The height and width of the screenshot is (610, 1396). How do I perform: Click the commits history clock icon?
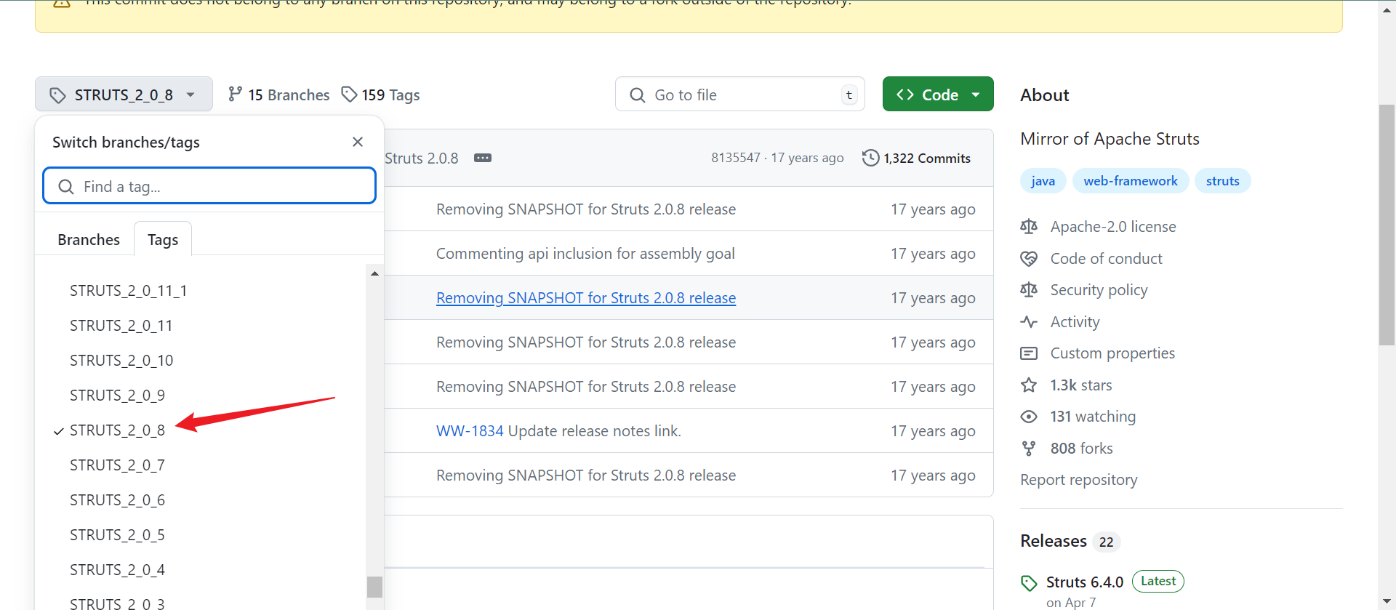tap(870, 158)
